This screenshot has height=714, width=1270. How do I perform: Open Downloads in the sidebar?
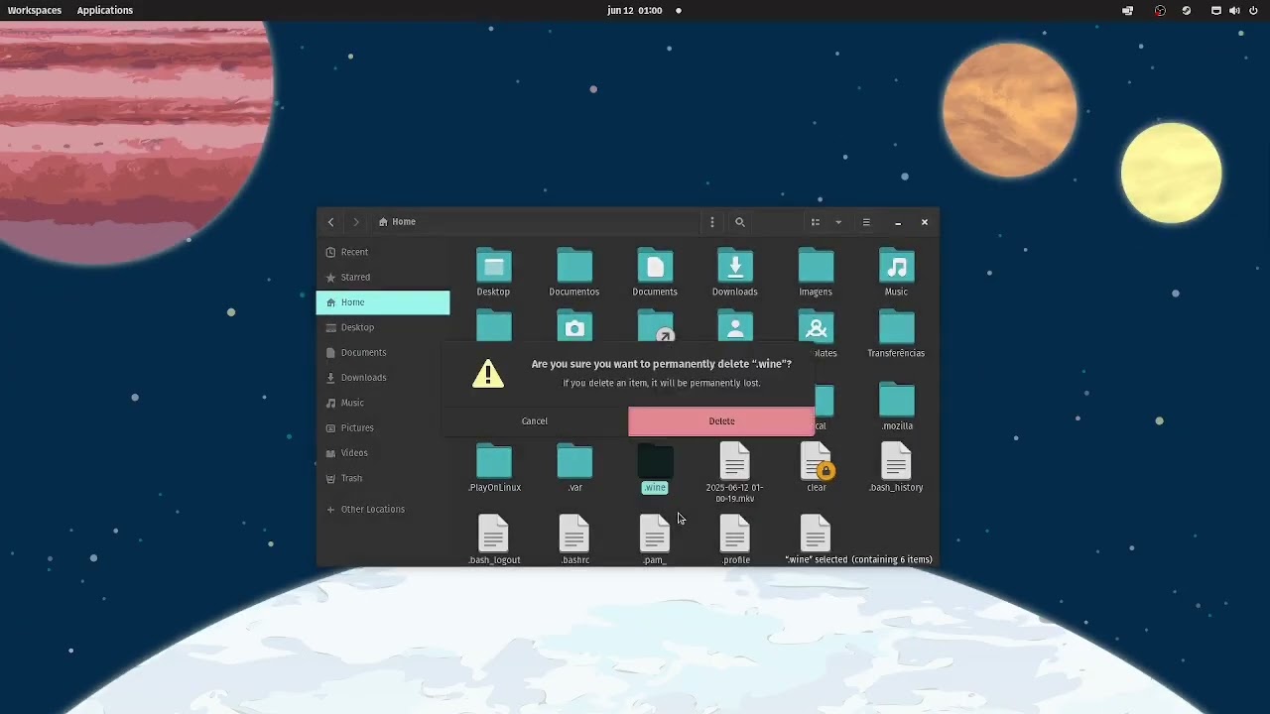[x=383, y=378]
